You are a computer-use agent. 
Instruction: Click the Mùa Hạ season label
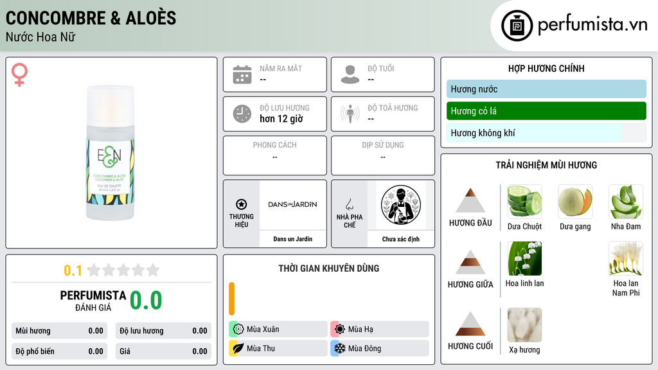[360, 330]
